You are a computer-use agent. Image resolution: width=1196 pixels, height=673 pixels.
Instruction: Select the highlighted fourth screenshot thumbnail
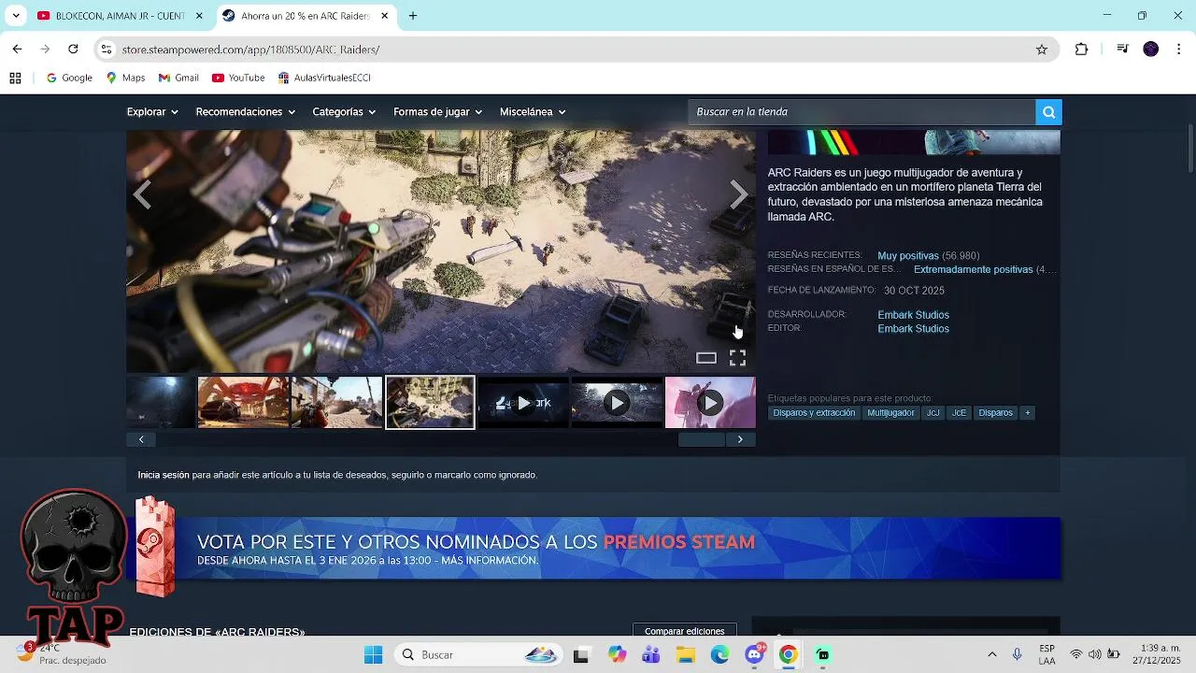430,403
